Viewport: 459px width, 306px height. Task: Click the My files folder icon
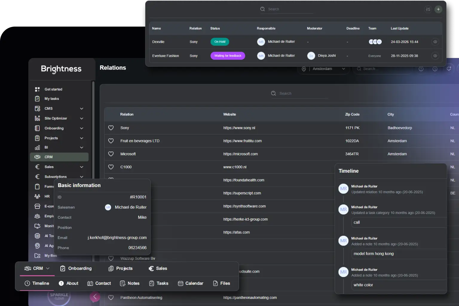point(37,255)
